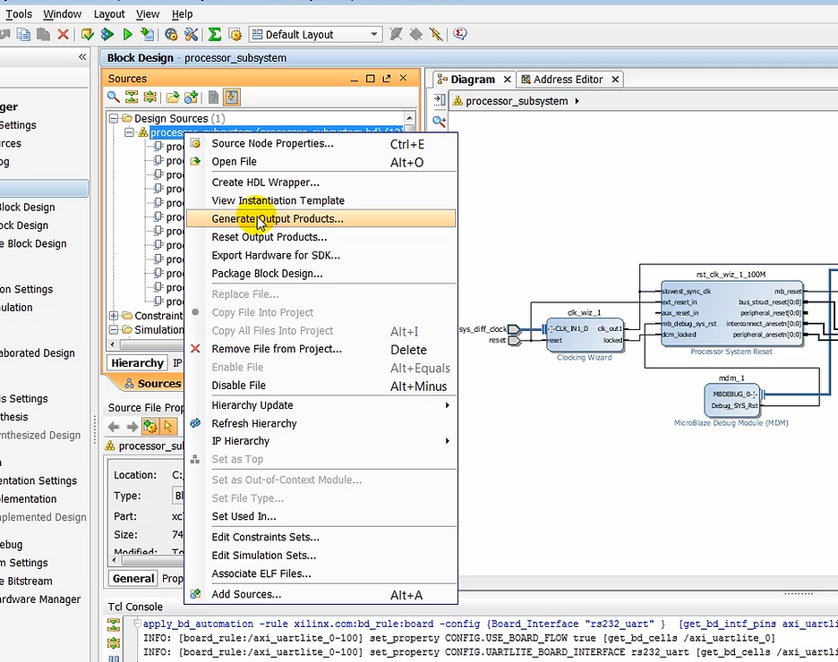Open the Window menu in menu bar
The width and height of the screenshot is (838, 662).
(x=62, y=13)
